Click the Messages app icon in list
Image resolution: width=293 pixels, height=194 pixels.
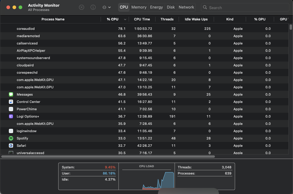coord(11,94)
